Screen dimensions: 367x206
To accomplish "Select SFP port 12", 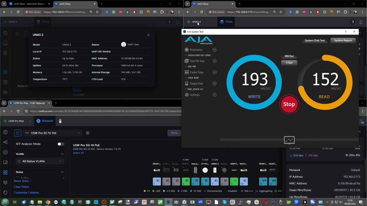I will click(x=273, y=182).
